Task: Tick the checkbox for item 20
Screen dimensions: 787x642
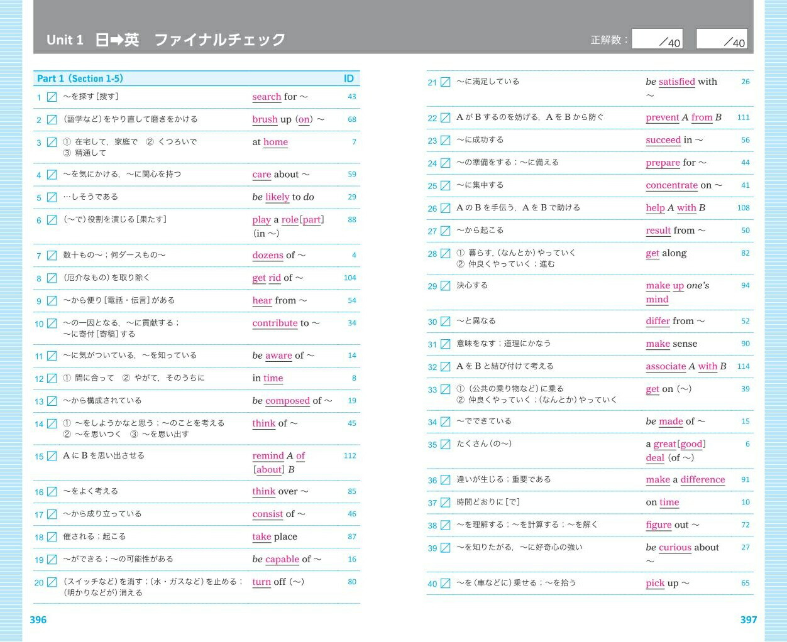Action: point(52,582)
